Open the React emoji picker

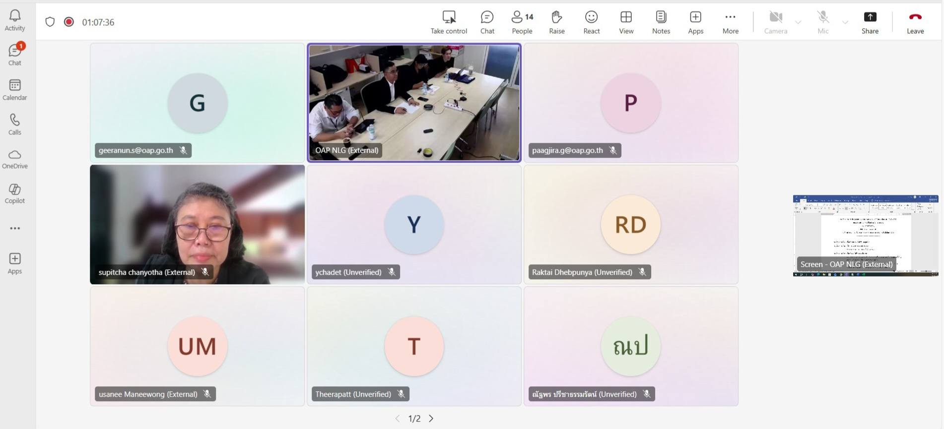coord(591,22)
